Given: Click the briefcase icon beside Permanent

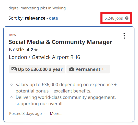Looking at the screenshot, I should click(x=72, y=69).
